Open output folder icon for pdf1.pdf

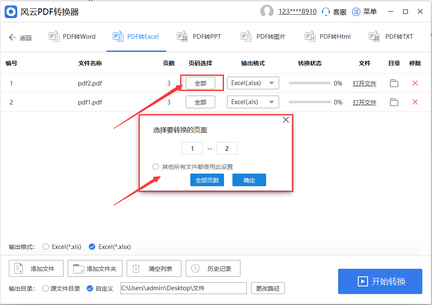point(394,102)
